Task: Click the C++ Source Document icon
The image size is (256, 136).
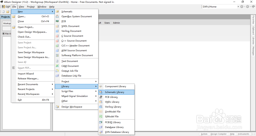Action: pyautogui.click(x=57, y=41)
